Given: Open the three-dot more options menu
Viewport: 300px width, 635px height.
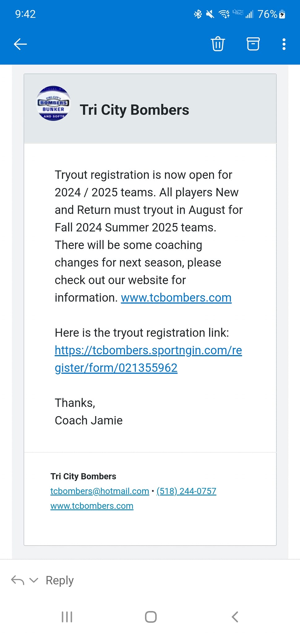Looking at the screenshot, I should point(284,44).
